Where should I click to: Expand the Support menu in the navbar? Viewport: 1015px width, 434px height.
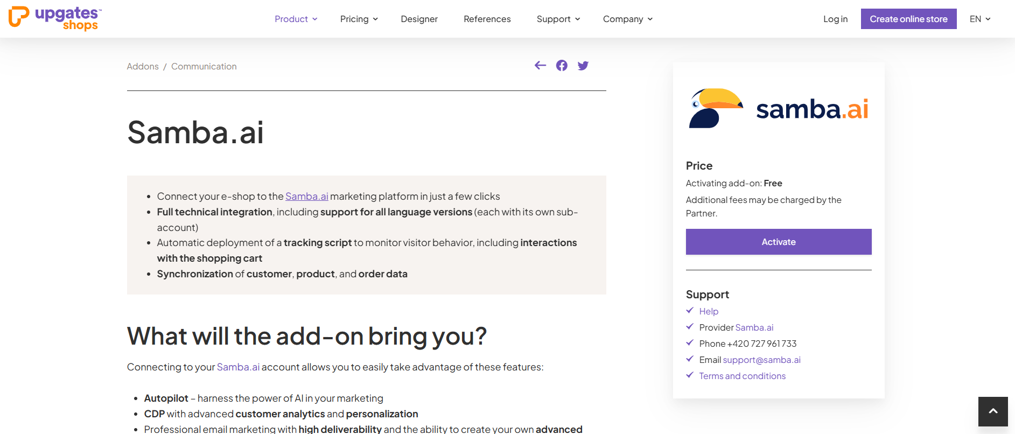click(x=558, y=19)
